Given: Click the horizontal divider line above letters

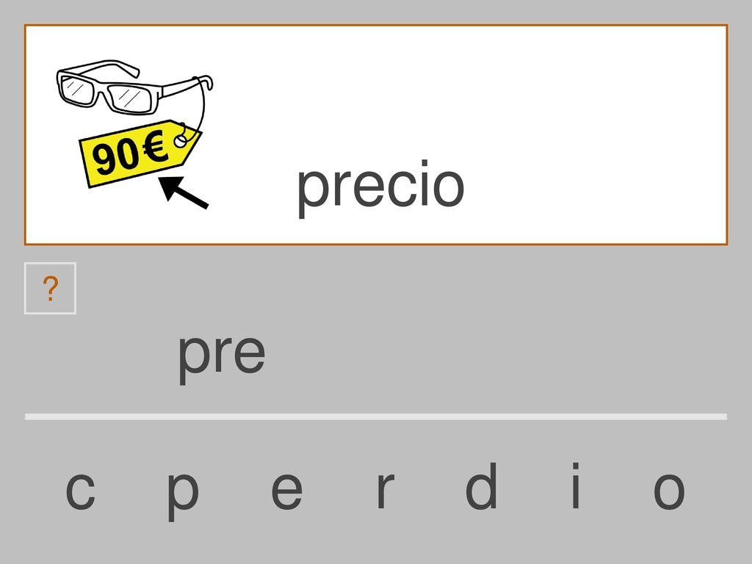Looking at the screenshot, I should (376, 417).
